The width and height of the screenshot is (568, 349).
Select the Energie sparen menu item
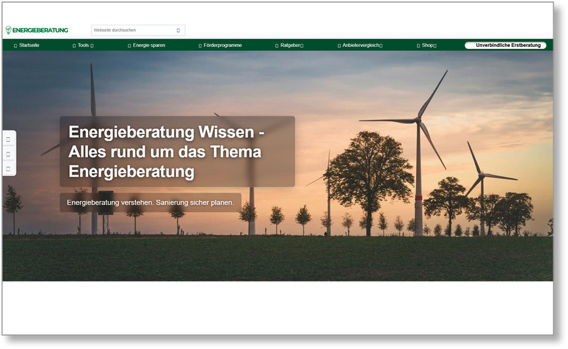pos(149,46)
